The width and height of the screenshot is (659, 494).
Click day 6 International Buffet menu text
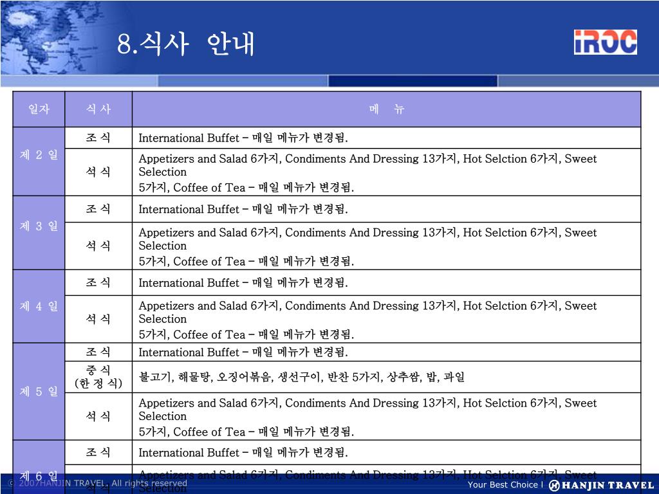pos(243,452)
